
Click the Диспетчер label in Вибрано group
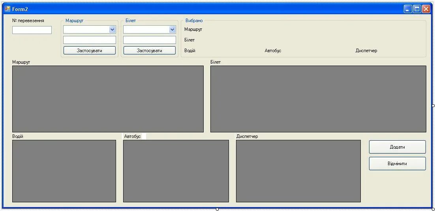(366, 51)
